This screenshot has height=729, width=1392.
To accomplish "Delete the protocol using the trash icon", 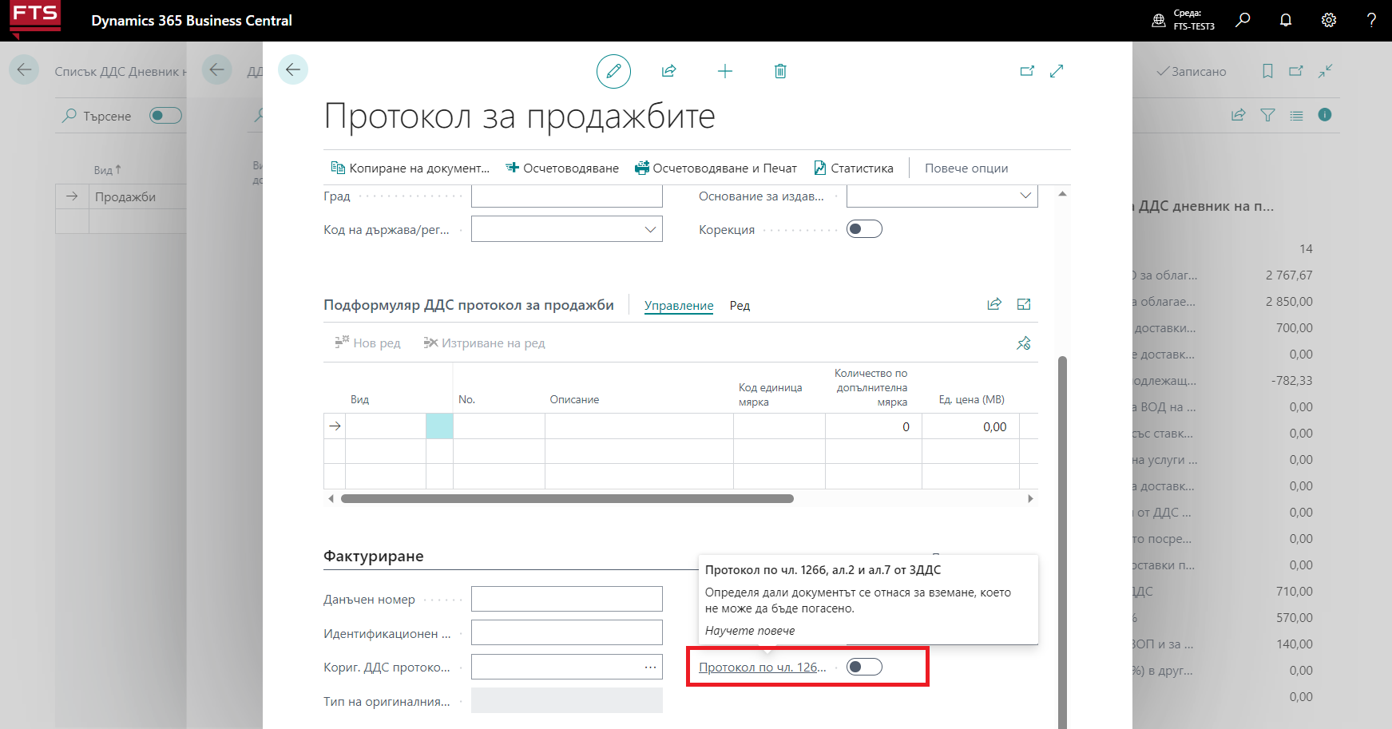I will tap(780, 71).
